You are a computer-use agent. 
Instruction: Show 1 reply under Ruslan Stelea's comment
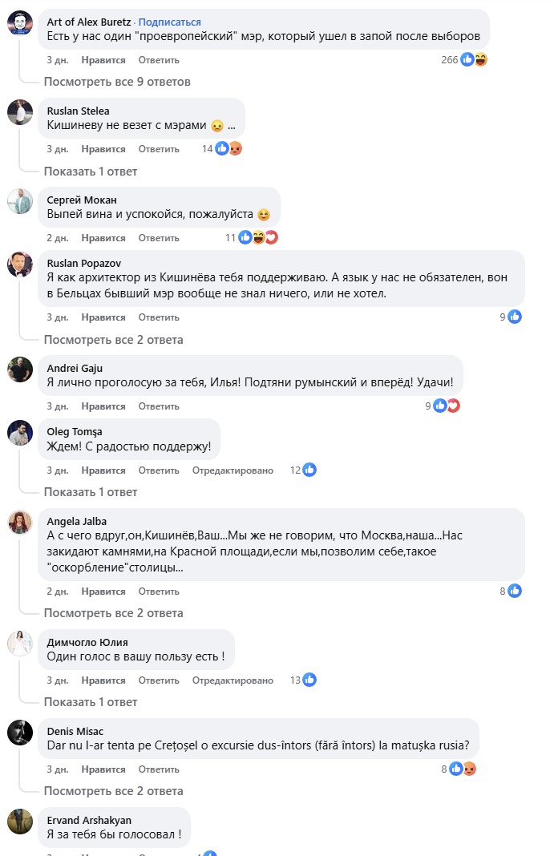click(x=90, y=171)
